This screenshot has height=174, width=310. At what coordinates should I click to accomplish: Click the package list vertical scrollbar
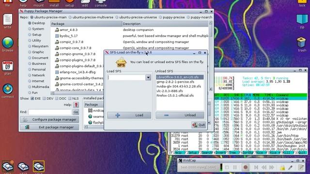211,56
